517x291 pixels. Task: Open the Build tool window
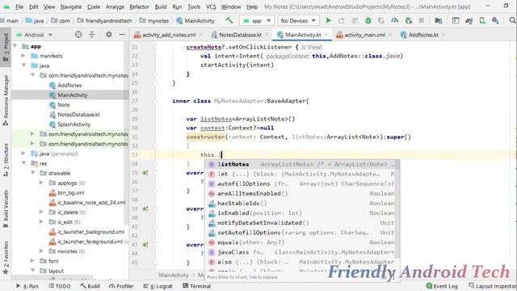coord(90,286)
